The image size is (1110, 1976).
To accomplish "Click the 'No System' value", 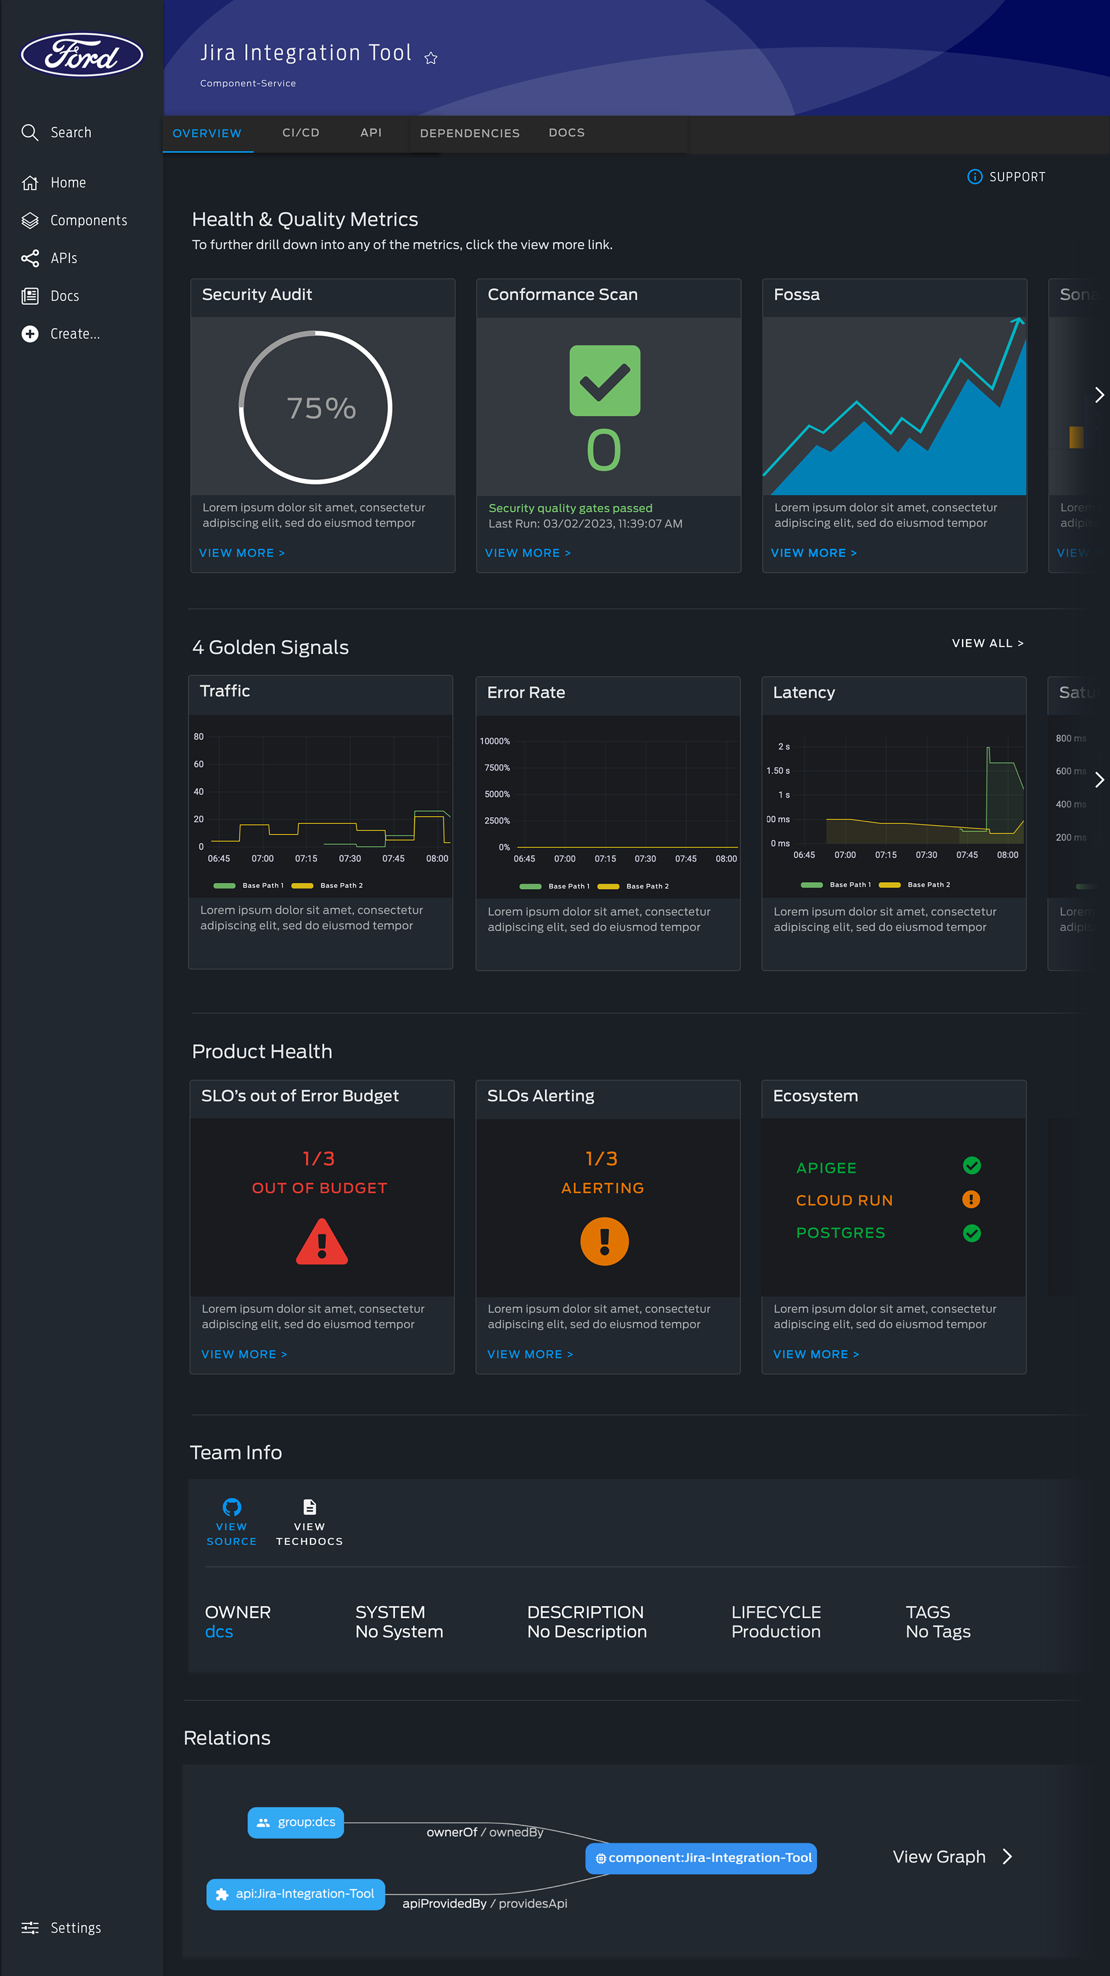I will pos(399,1632).
